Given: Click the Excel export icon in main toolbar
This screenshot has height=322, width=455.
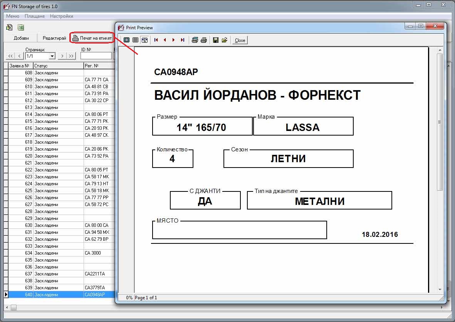Looking at the screenshot, I should point(20,27).
